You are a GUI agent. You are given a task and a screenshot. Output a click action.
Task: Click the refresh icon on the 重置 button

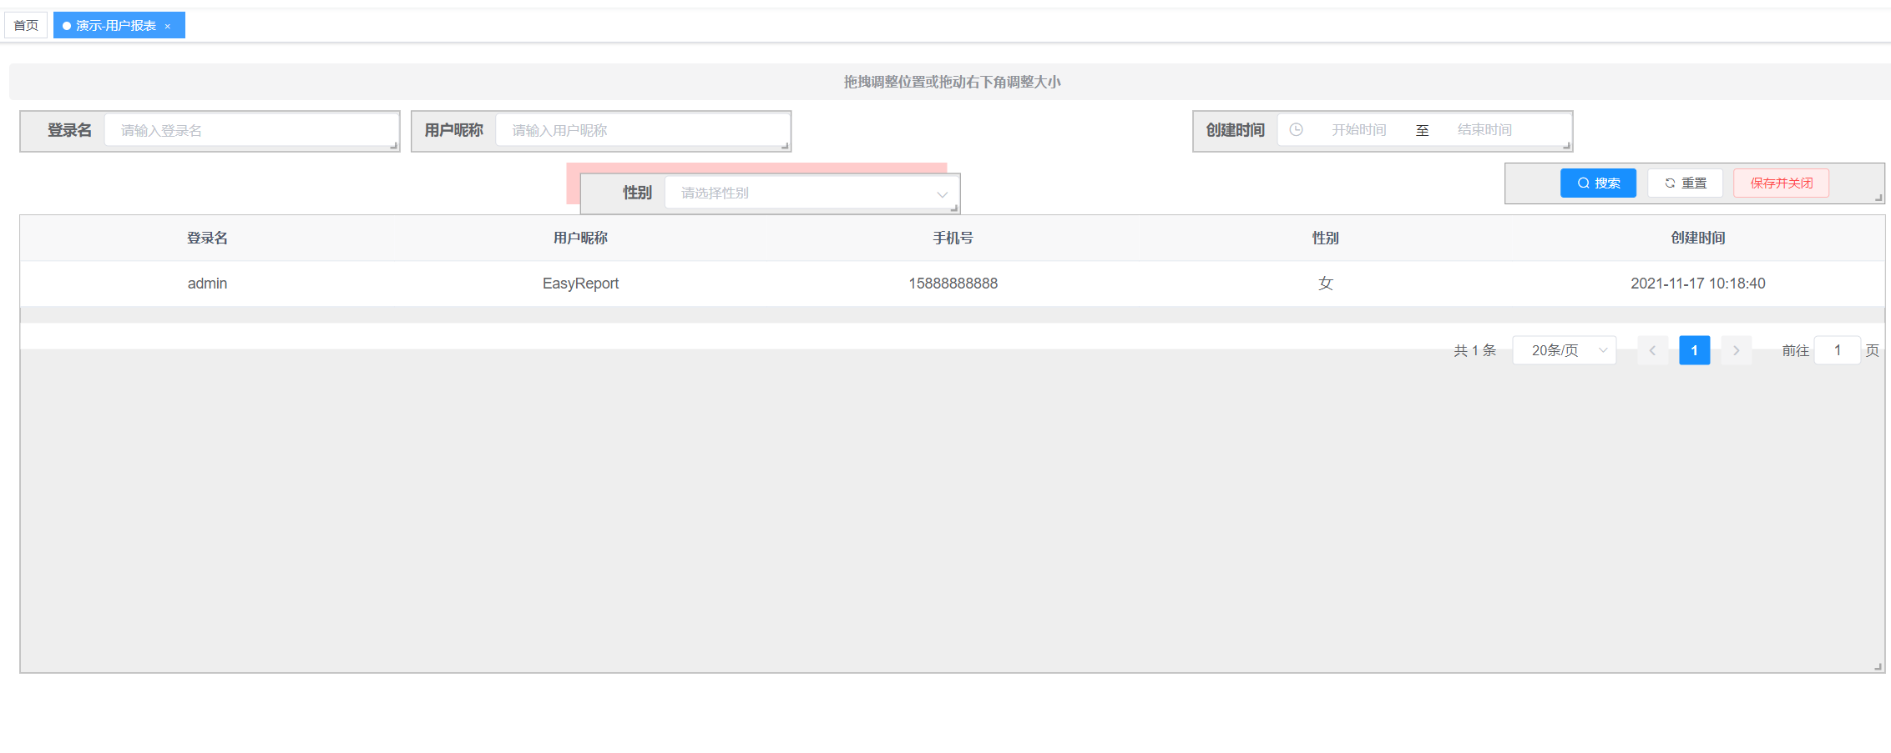point(1670,183)
